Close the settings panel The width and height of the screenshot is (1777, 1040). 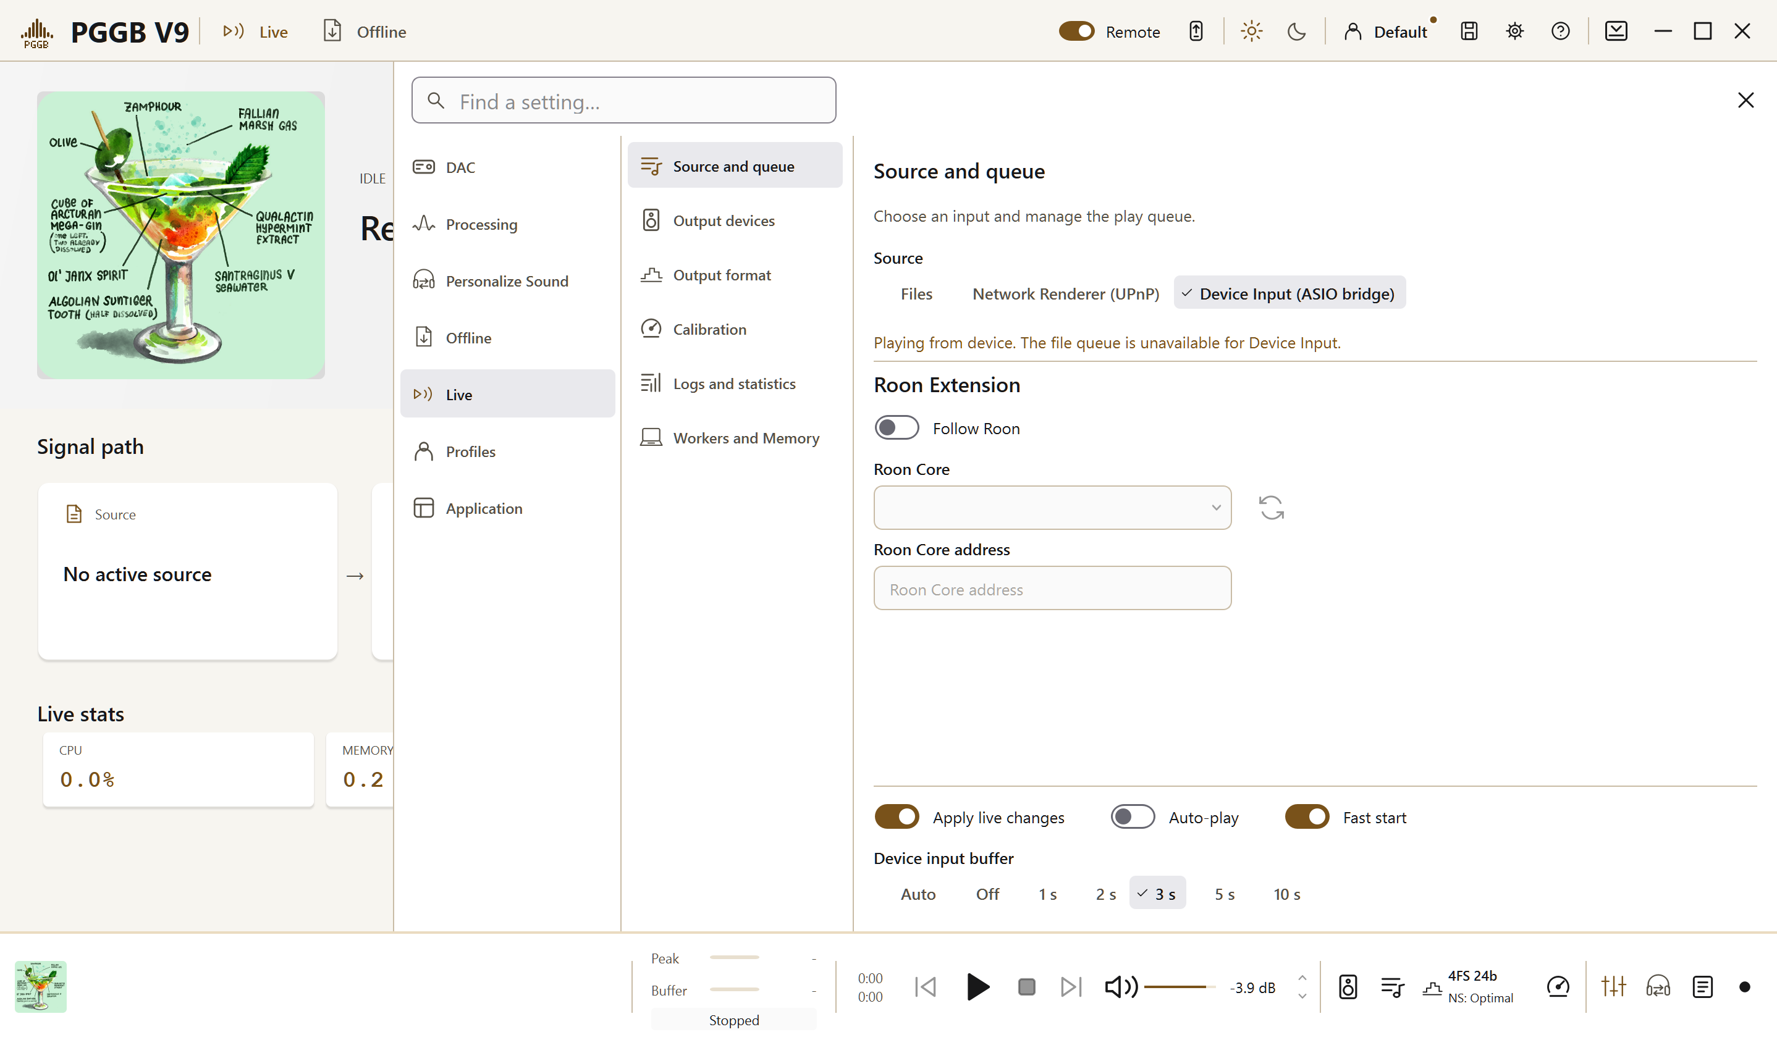[x=1745, y=100]
